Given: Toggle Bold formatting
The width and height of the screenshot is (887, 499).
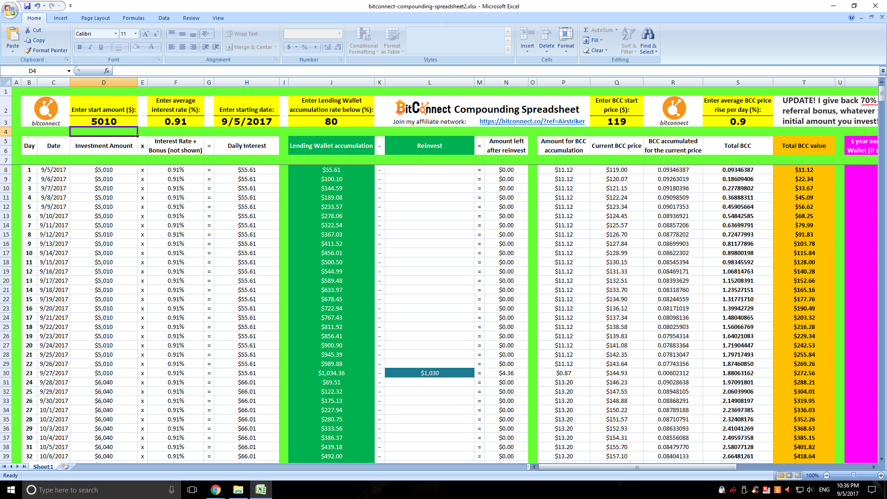Looking at the screenshot, I should pos(79,47).
